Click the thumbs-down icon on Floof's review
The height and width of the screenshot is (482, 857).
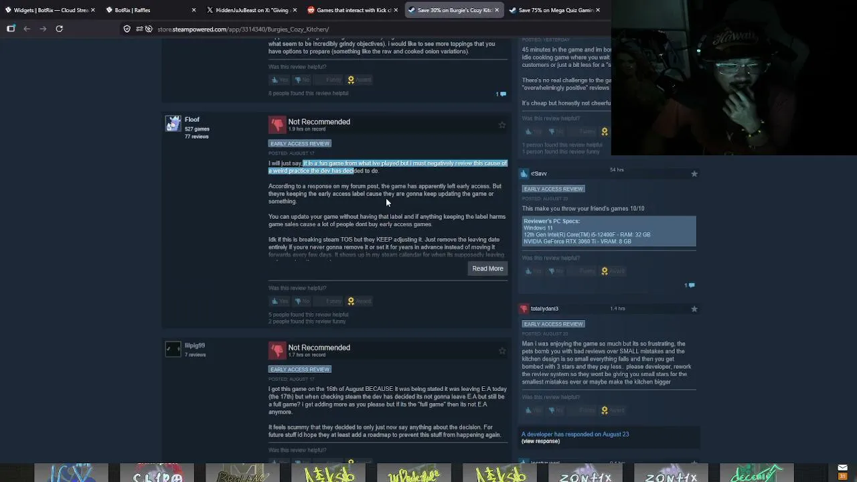277,125
